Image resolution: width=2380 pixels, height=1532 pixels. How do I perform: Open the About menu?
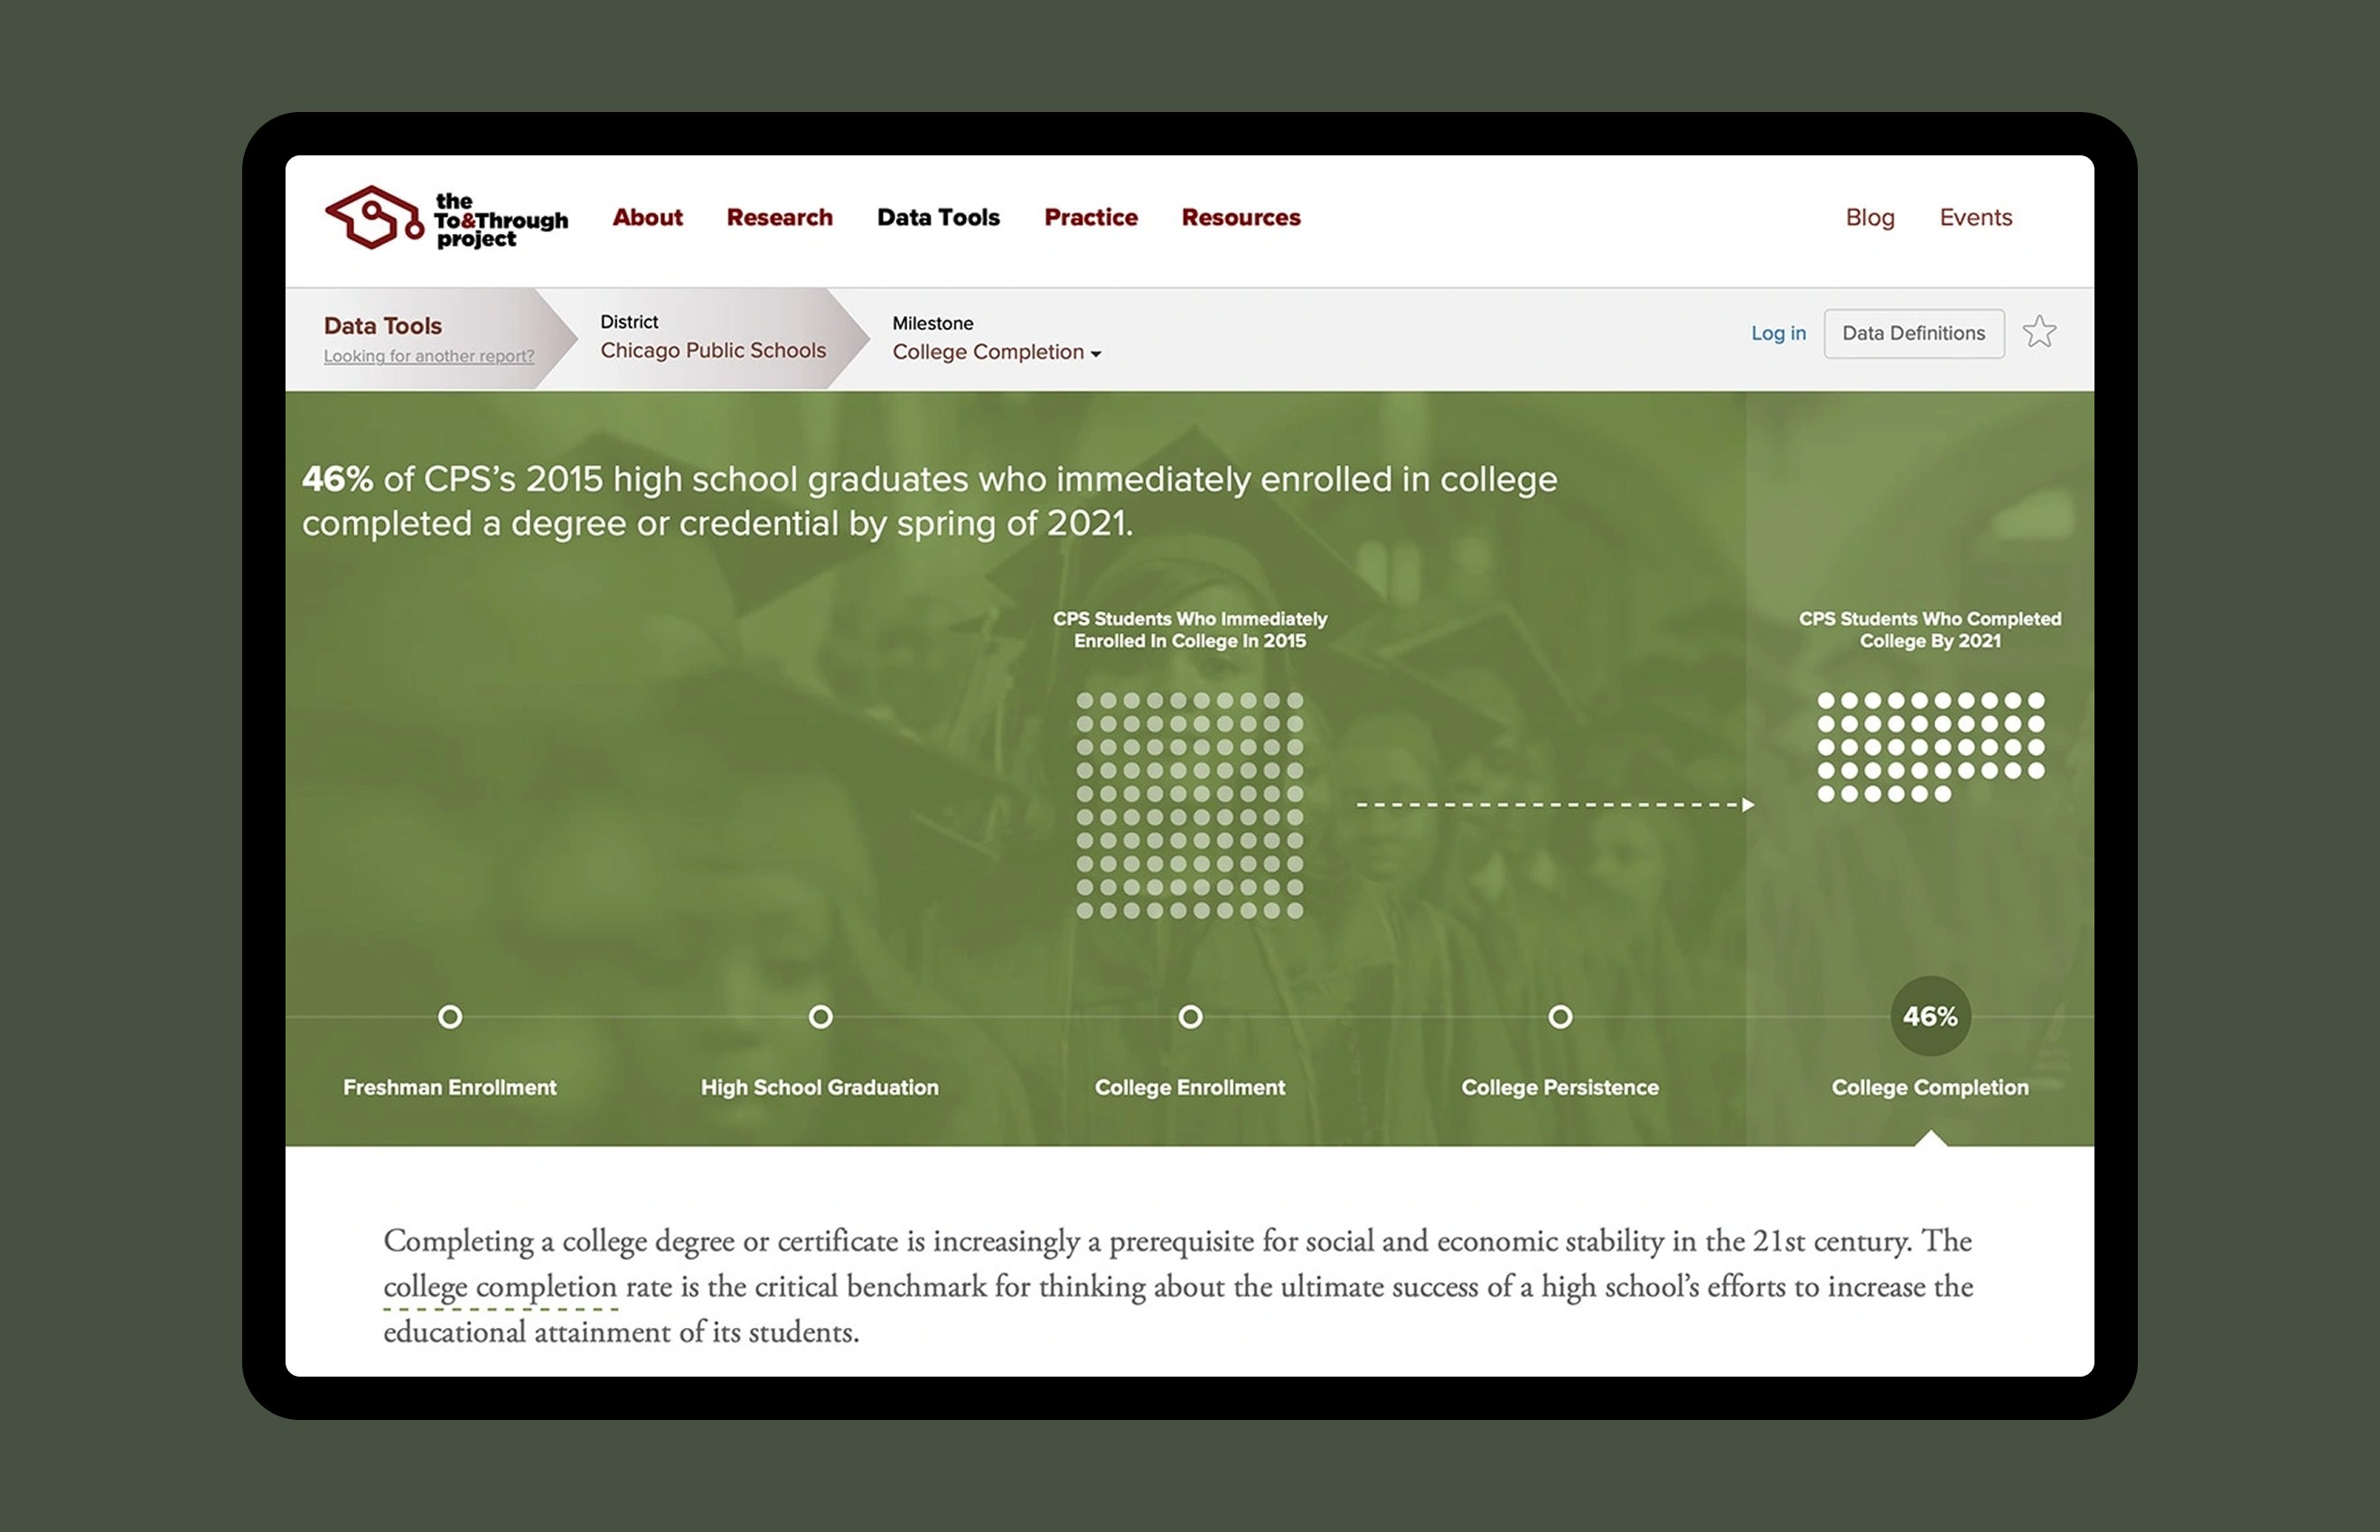(647, 218)
